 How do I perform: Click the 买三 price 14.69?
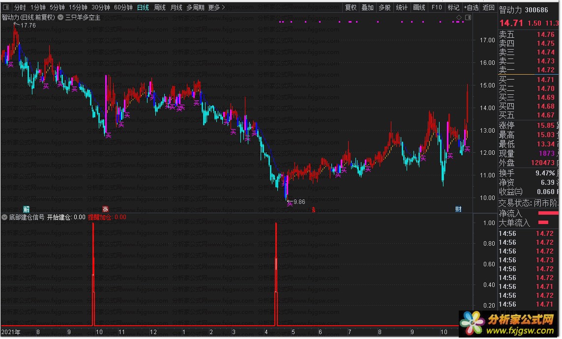point(545,97)
